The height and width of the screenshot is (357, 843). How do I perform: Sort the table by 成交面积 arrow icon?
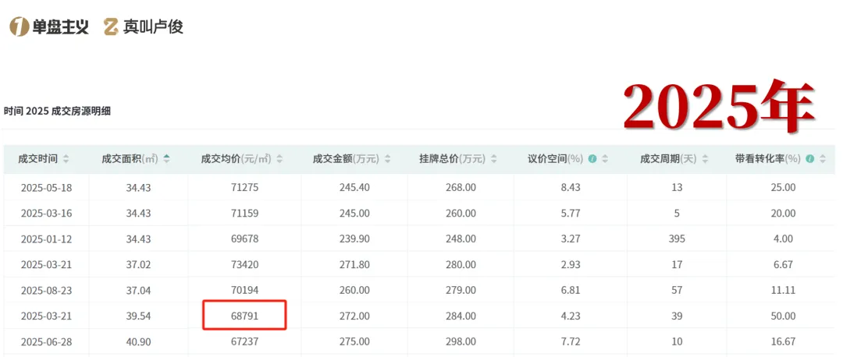pyautogui.click(x=166, y=159)
